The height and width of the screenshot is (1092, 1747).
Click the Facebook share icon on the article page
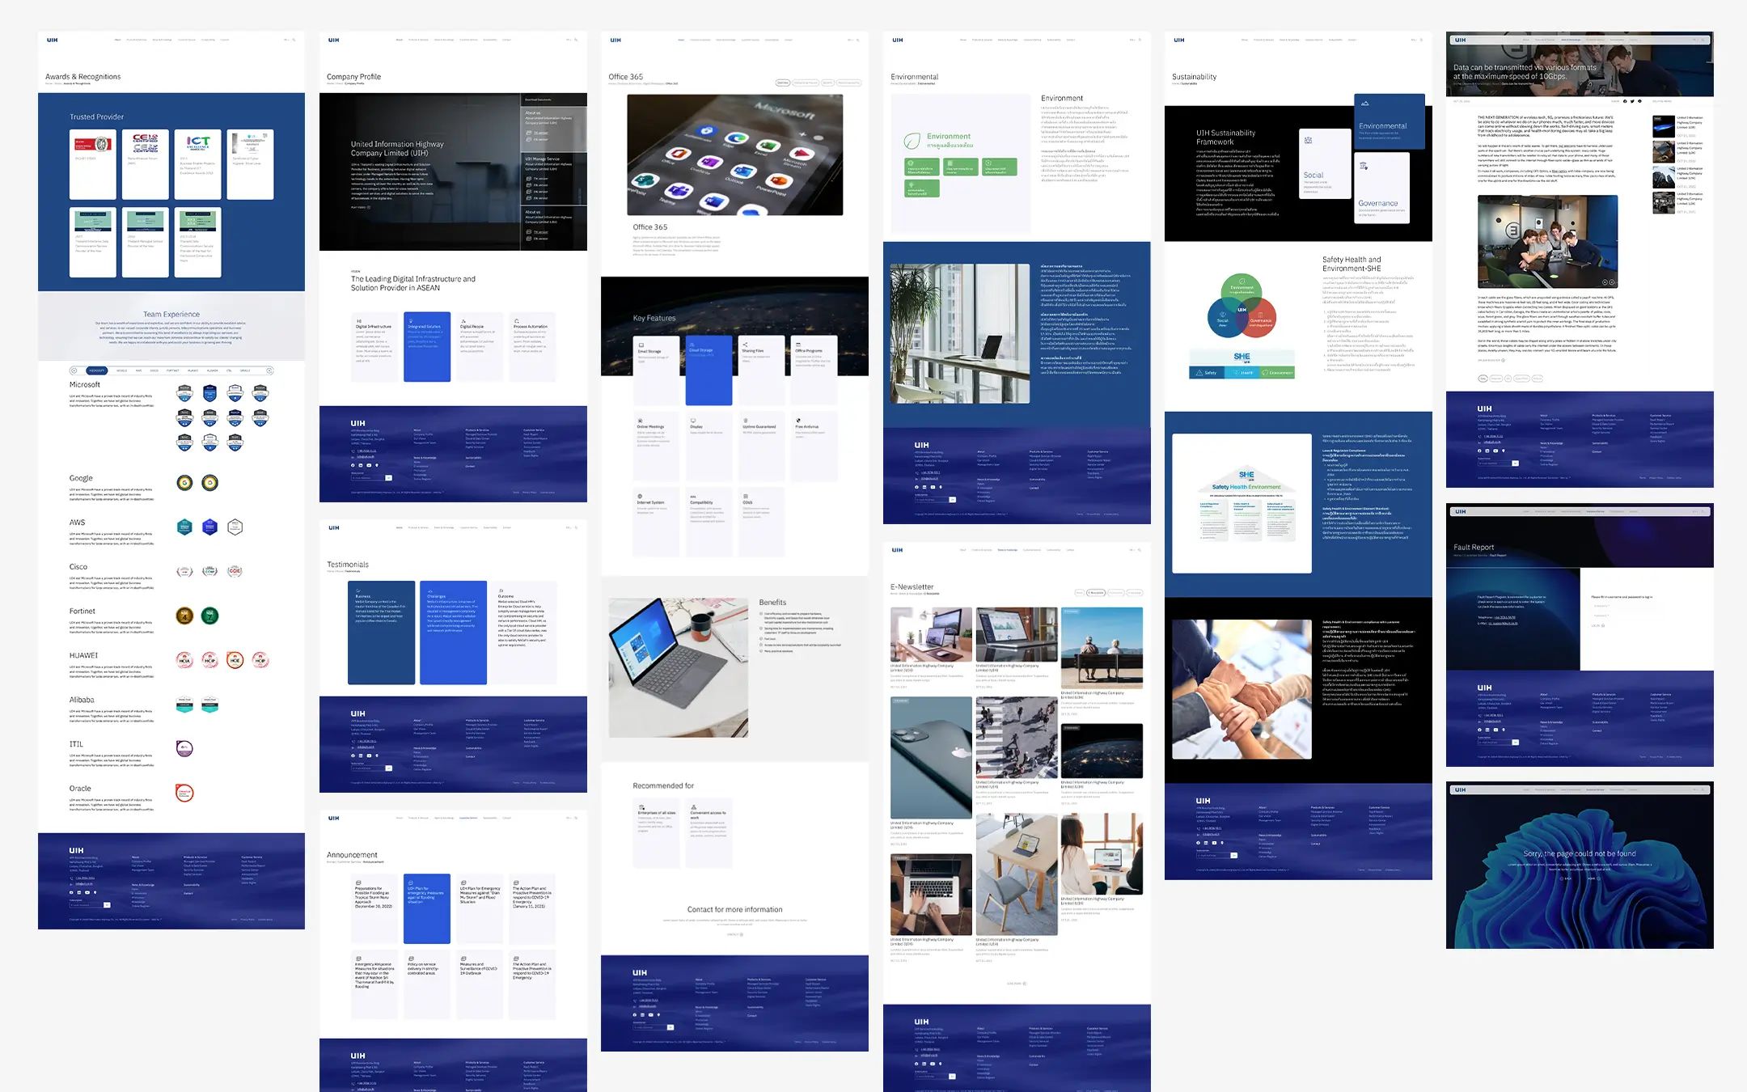pyautogui.click(x=1625, y=101)
